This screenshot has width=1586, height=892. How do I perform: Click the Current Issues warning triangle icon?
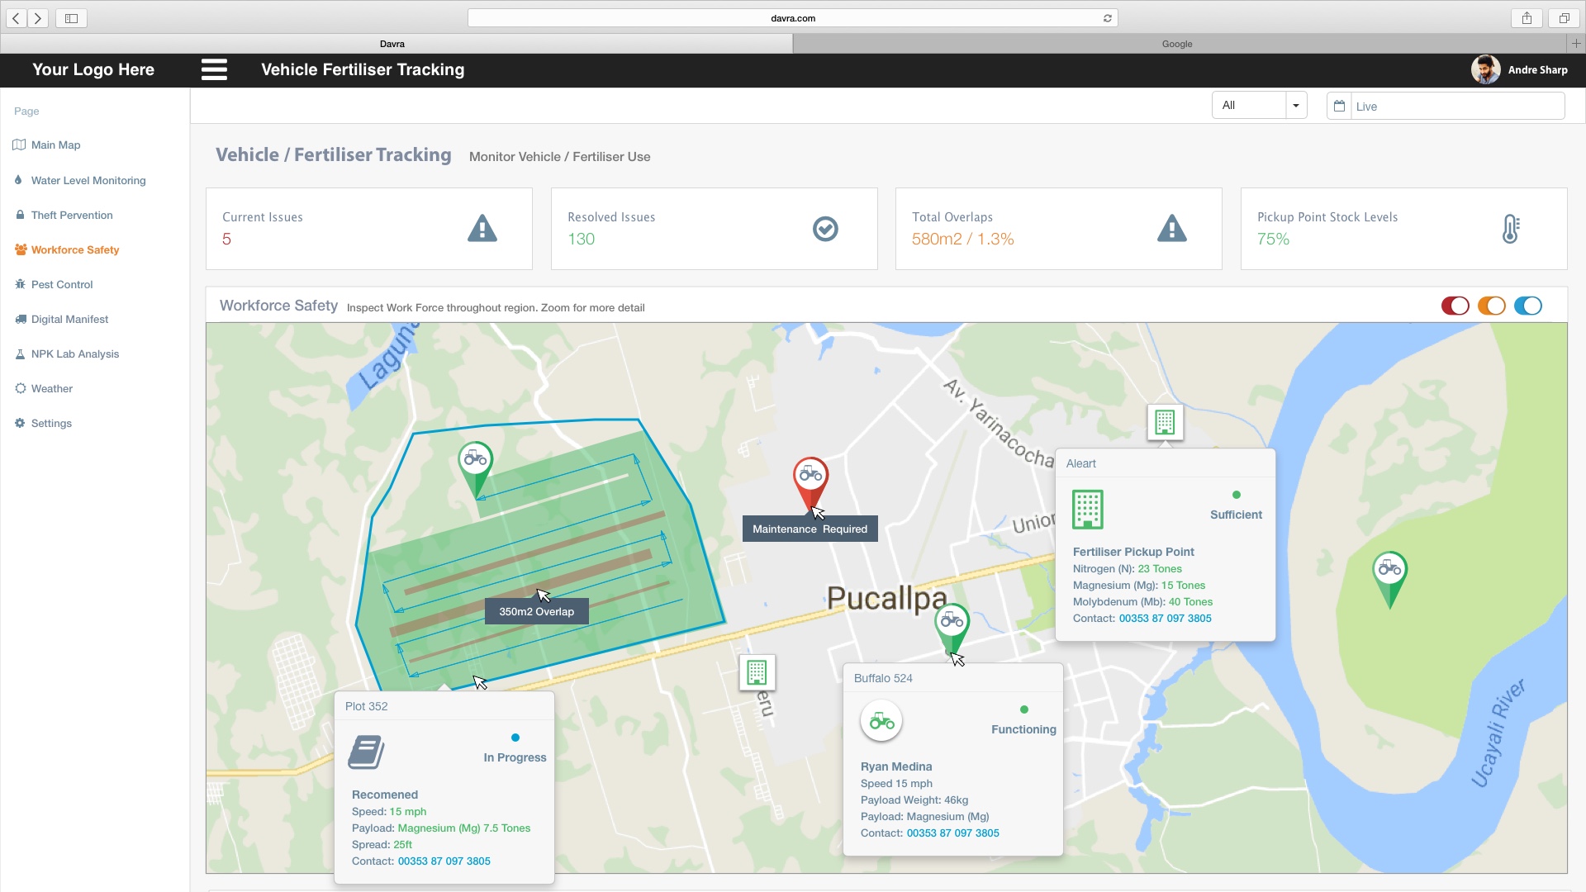click(482, 229)
